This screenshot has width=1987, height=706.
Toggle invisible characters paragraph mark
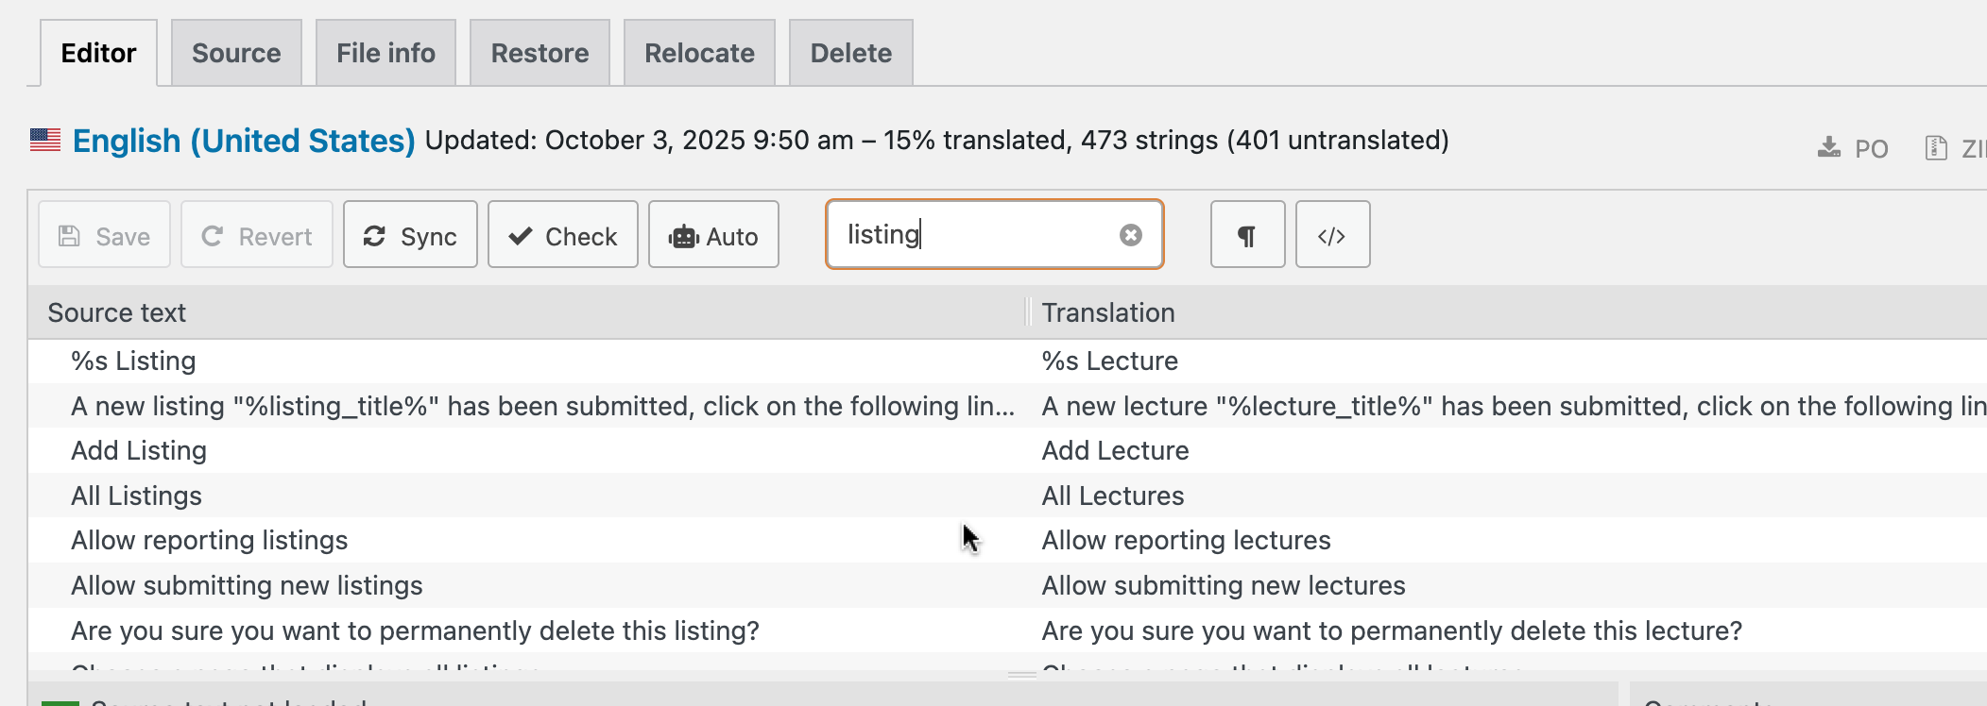[1247, 235]
